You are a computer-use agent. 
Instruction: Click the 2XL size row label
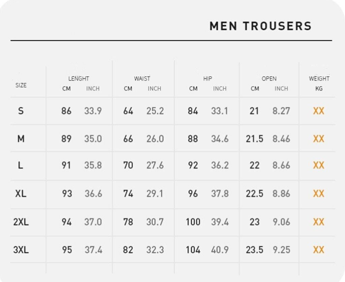point(21,222)
